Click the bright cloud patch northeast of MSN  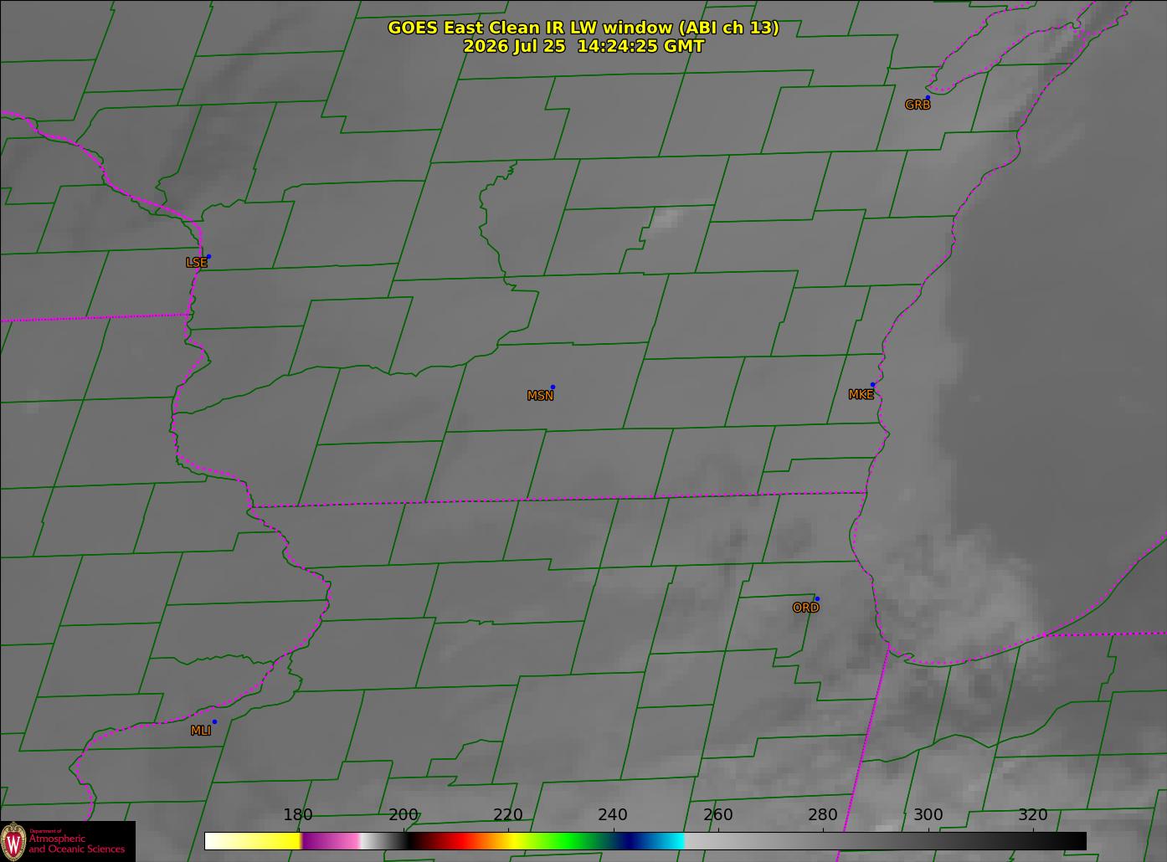(667, 219)
